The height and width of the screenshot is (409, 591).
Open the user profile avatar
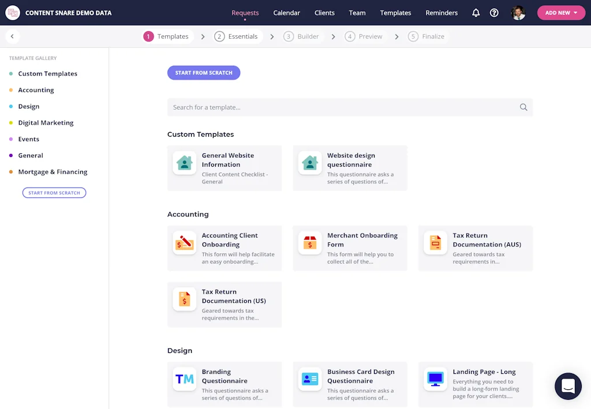pos(518,13)
